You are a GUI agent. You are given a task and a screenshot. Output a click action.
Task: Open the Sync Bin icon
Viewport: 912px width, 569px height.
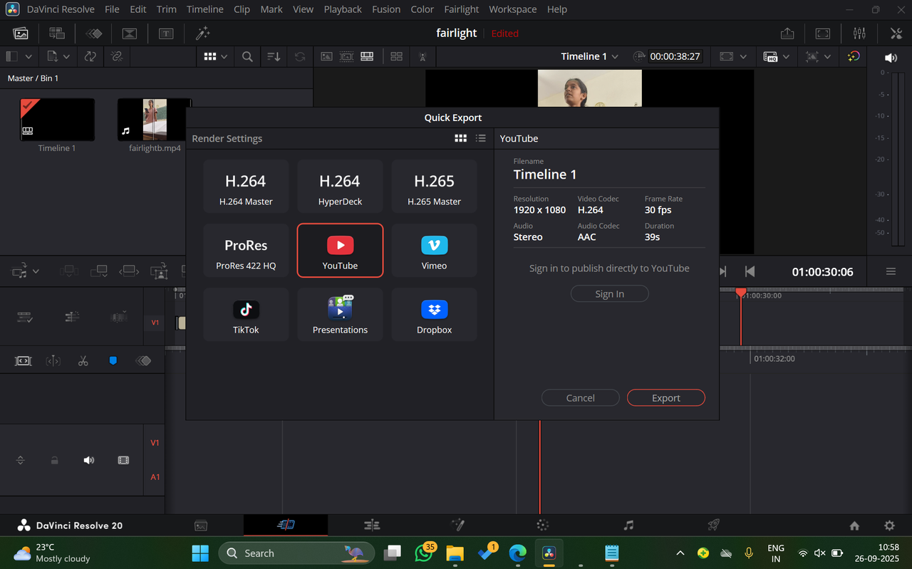pyautogui.click(x=57, y=33)
